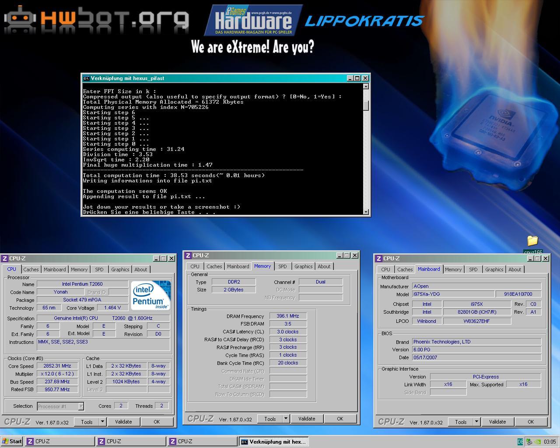This screenshot has width=560, height=448.
Task: Click the Safely Remove Hardware tray icon
Action: (x=529, y=441)
